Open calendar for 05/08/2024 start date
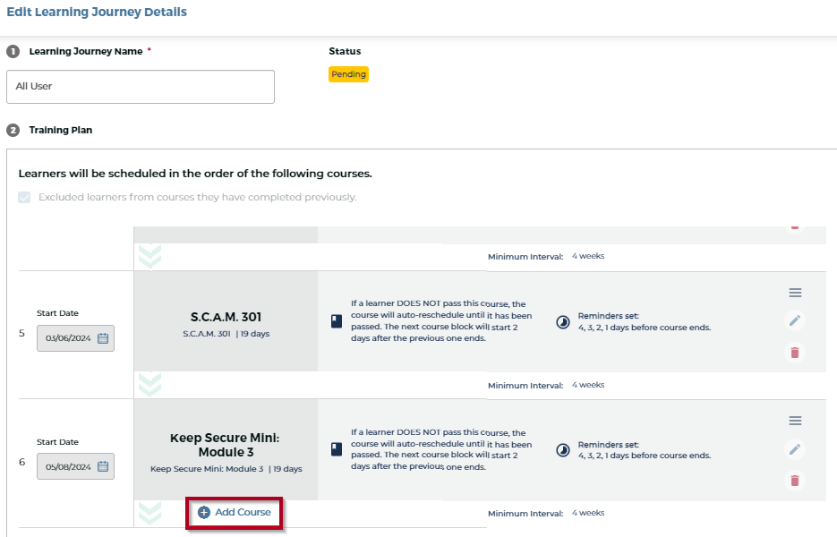The height and width of the screenshot is (537, 837). click(103, 466)
